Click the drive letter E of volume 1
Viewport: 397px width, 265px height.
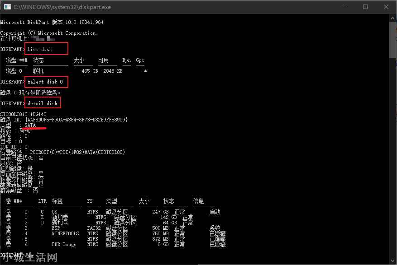point(42,217)
